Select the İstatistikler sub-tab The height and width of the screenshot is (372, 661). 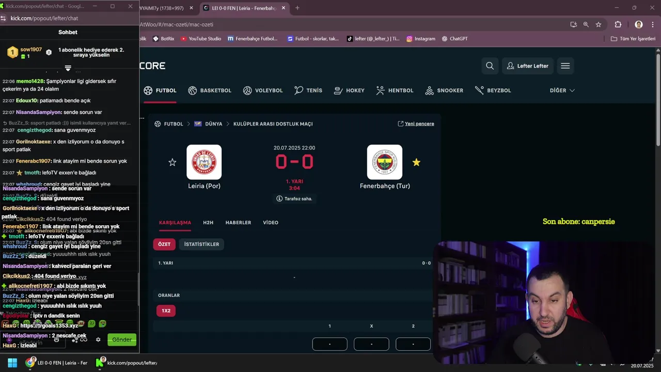pyautogui.click(x=201, y=244)
